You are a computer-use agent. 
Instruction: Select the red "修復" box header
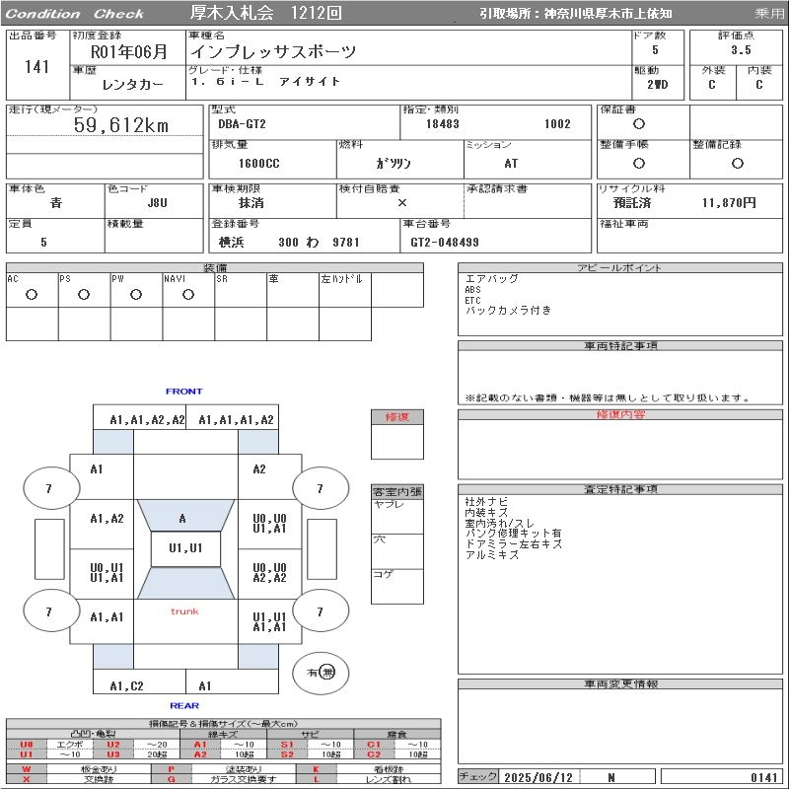point(397,416)
